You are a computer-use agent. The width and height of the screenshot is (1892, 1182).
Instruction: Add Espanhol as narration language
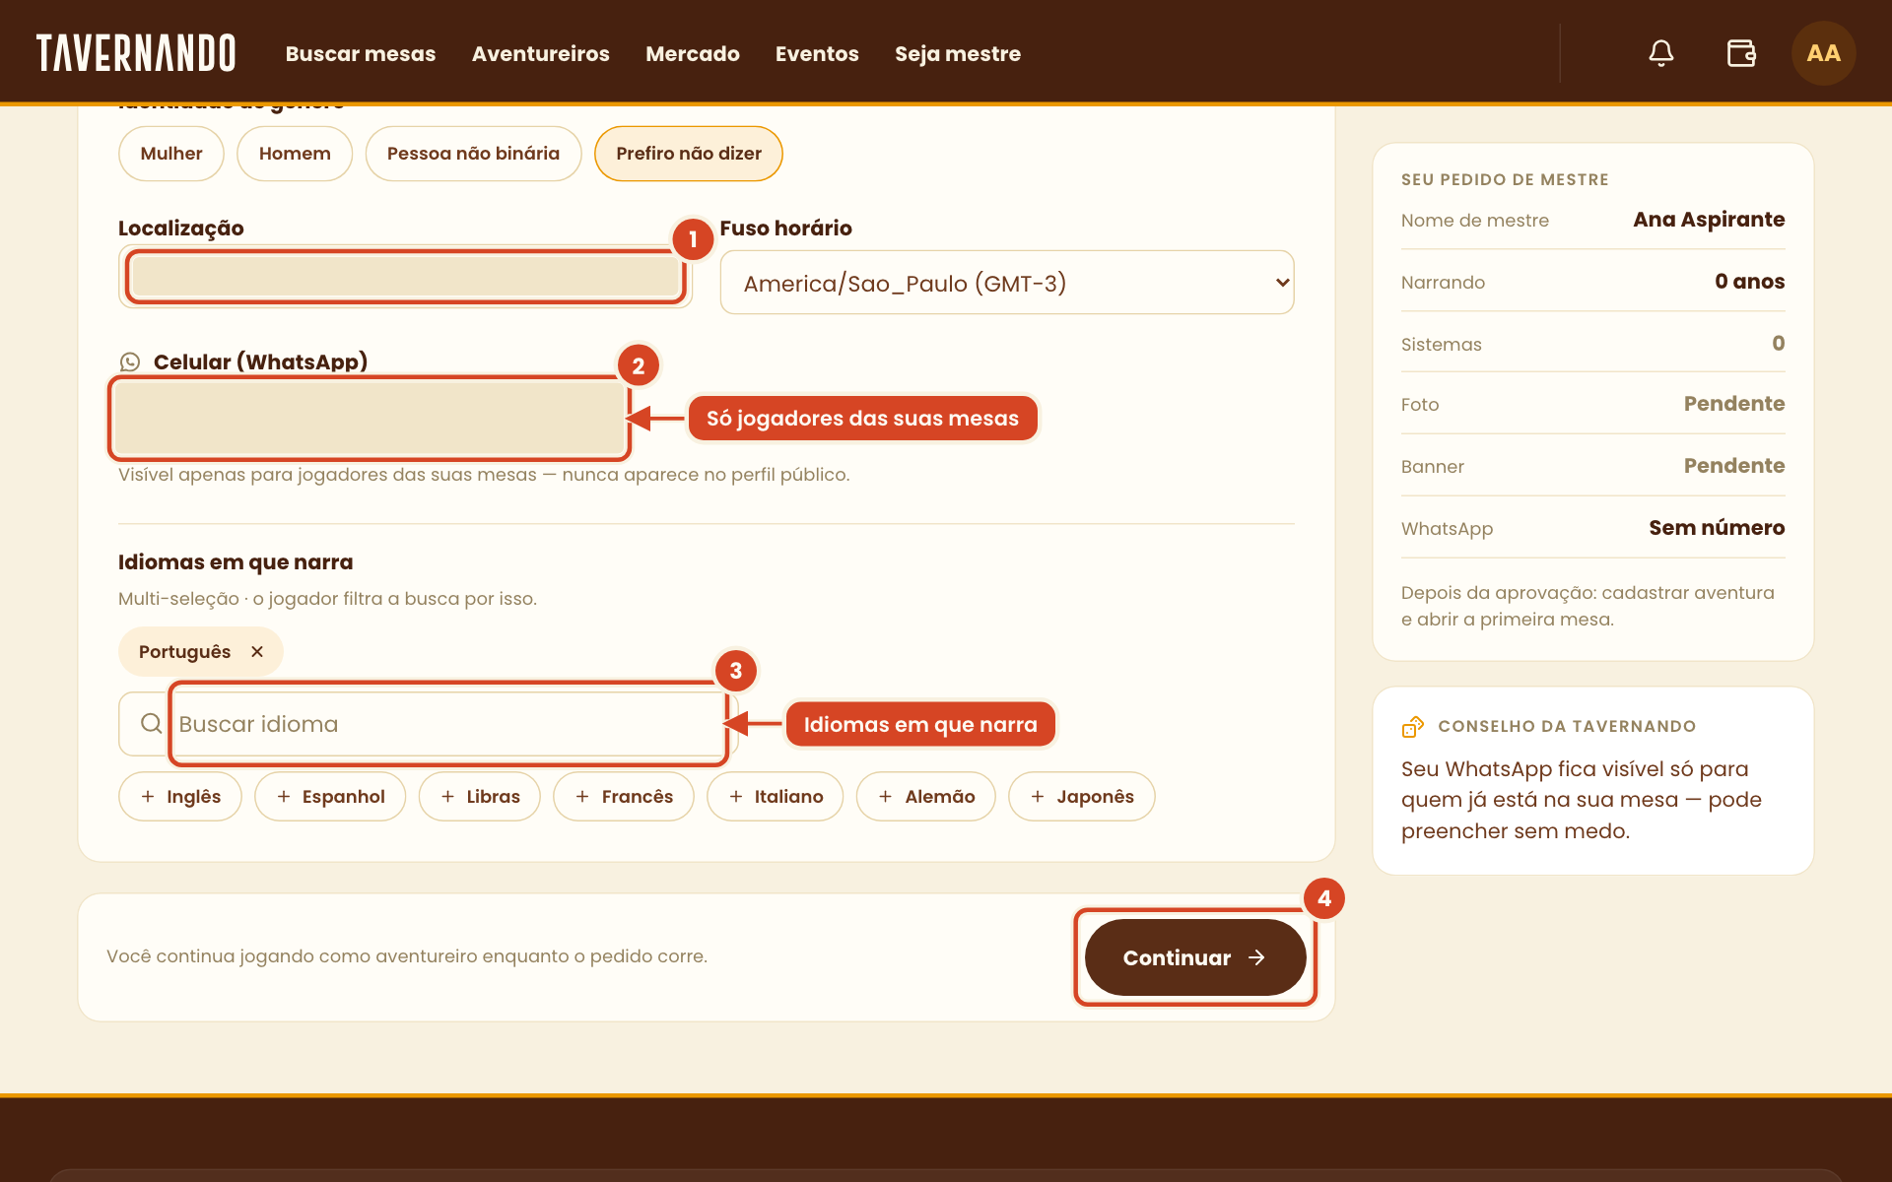click(330, 796)
